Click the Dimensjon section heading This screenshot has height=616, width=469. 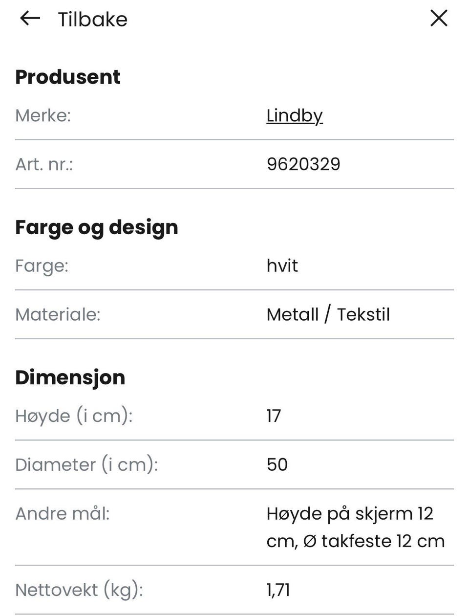(x=70, y=377)
